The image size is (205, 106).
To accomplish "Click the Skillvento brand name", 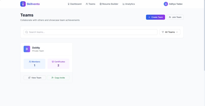I will click(33, 4).
